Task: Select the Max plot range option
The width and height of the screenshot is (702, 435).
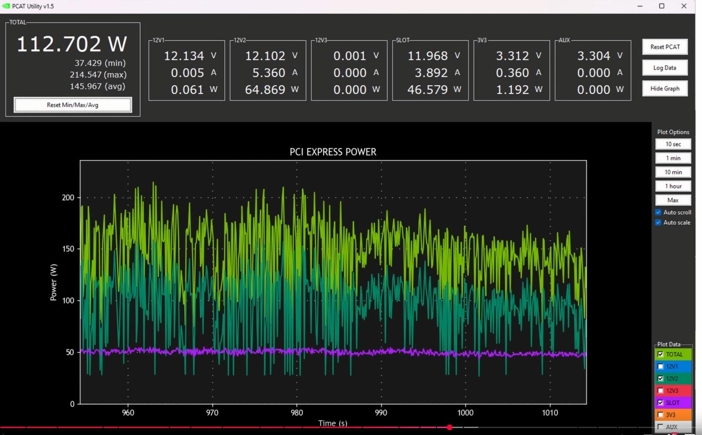Action: point(673,200)
